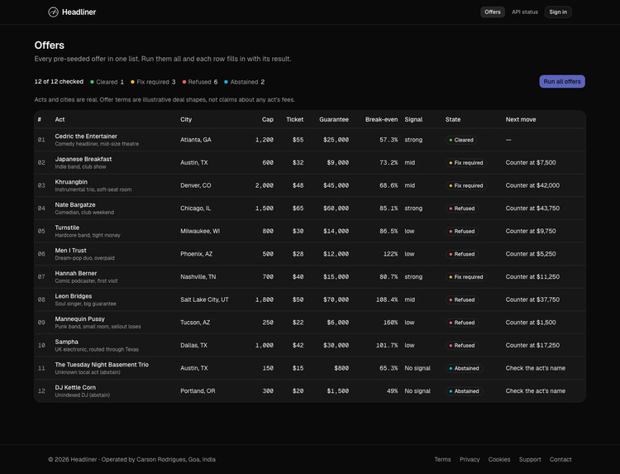Click the Cap column header

[267, 119]
